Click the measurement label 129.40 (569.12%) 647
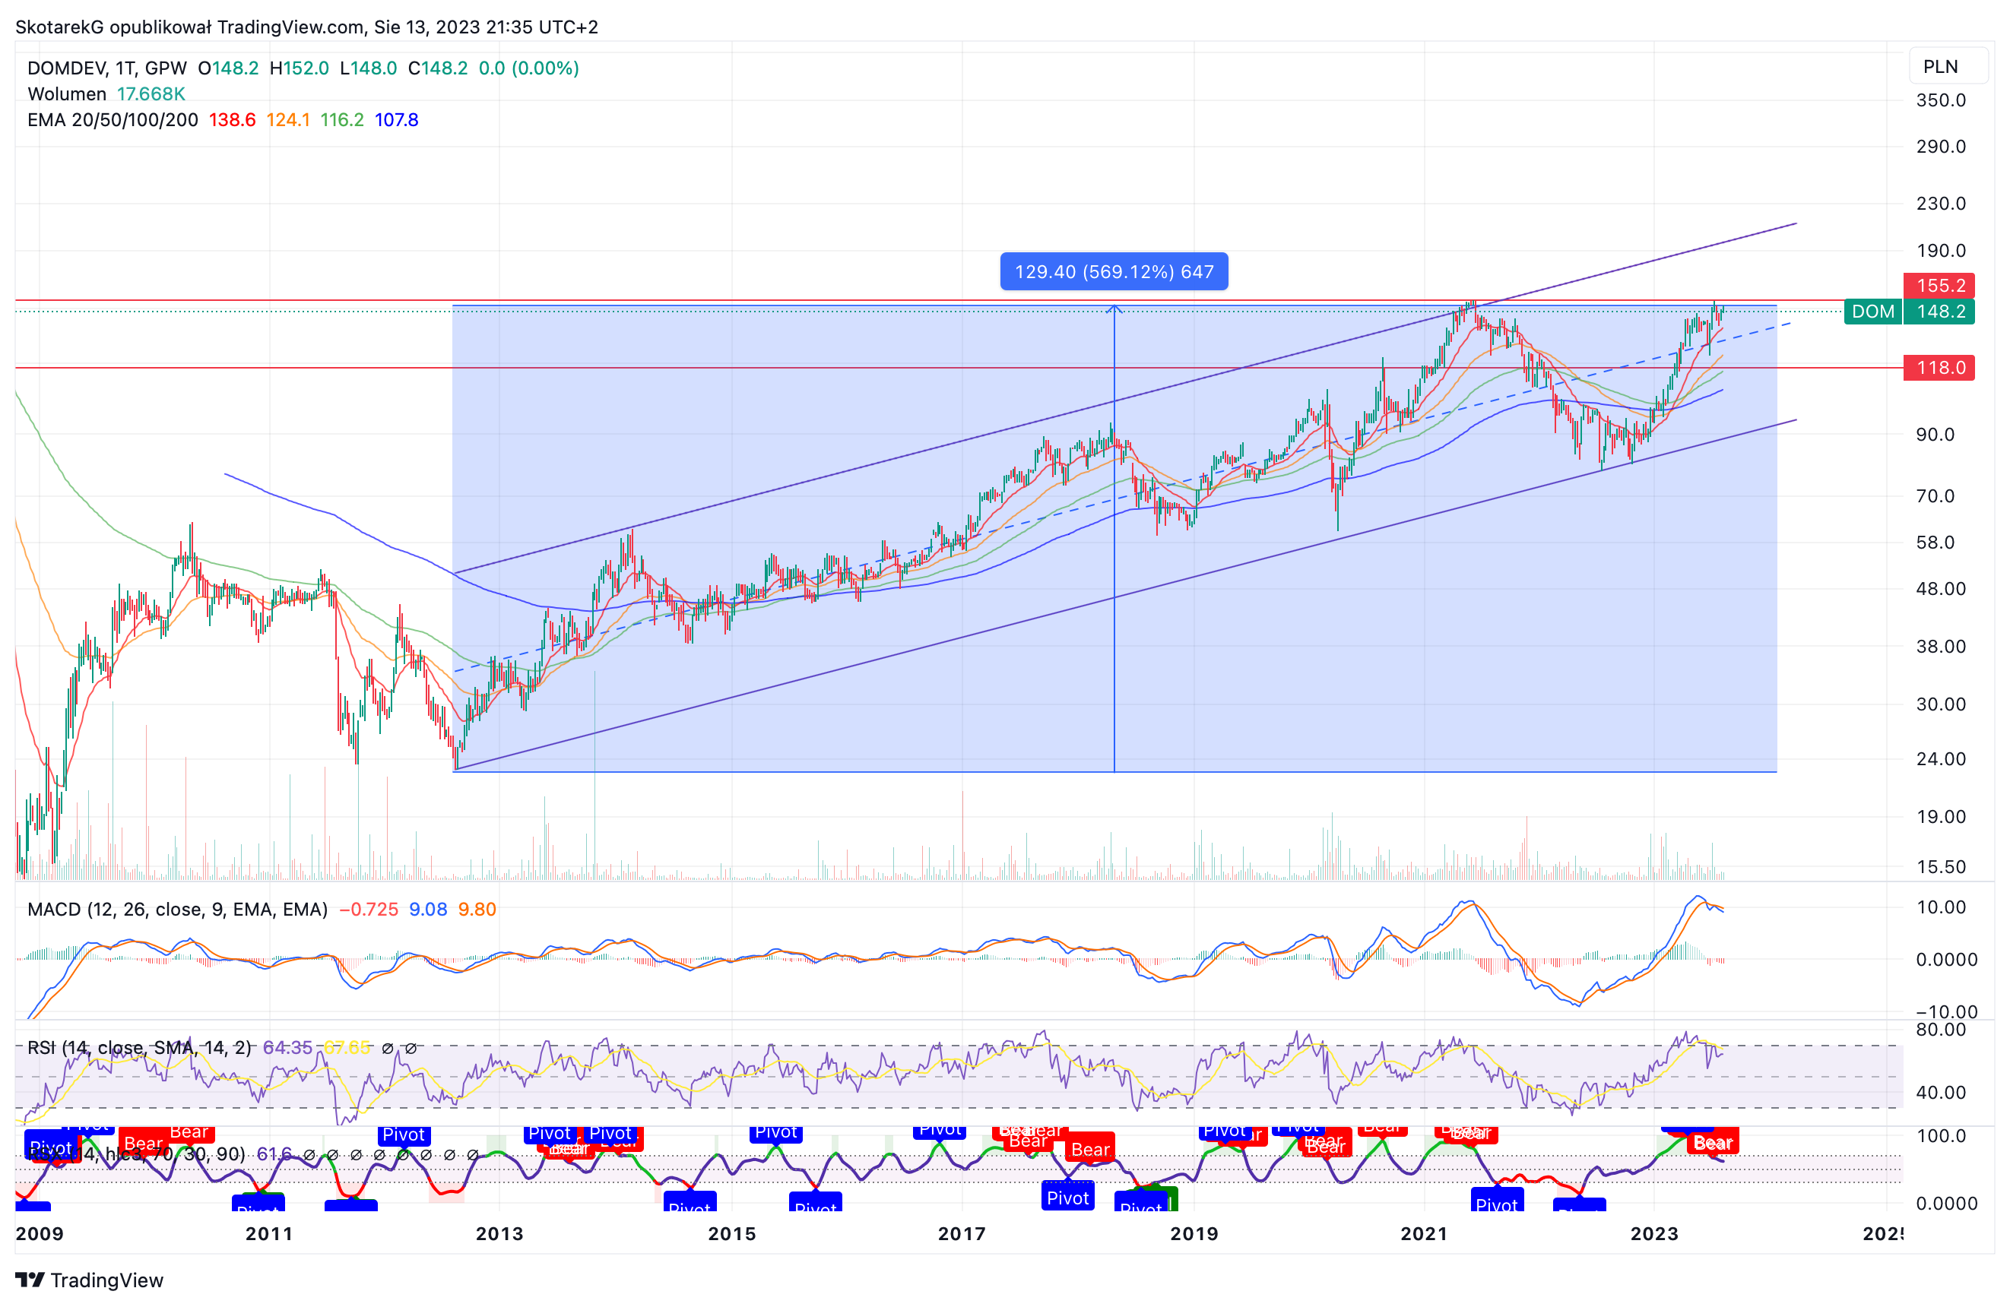The width and height of the screenshot is (2010, 1307). 1114,272
